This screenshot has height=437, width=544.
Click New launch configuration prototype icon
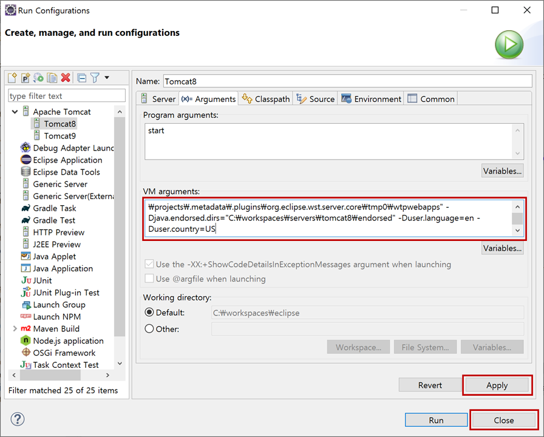point(25,78)
